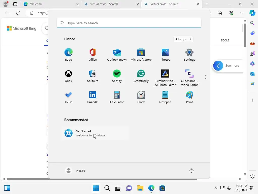258x194 pixels.
Task: Open Get Started recommended item
Action: pos(95,133)
